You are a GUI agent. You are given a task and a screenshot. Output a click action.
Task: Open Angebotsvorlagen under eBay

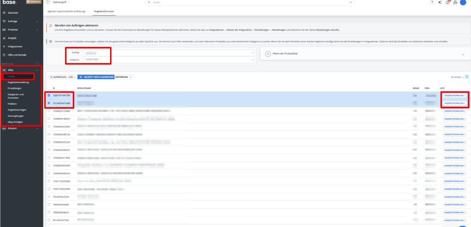pos(17,110)
